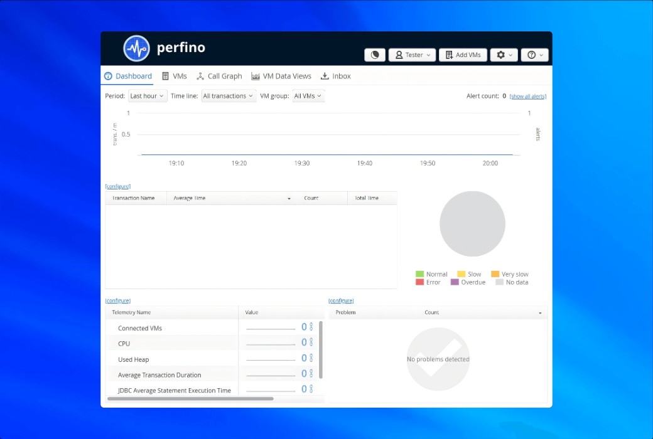Click the 19:30 timeline label
The image size is (653, 439).
point(302,163)
